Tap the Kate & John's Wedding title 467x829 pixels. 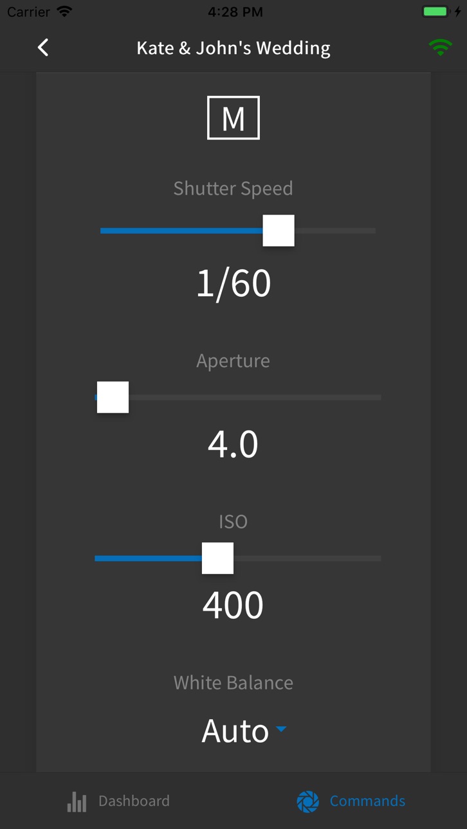(233, 48)
